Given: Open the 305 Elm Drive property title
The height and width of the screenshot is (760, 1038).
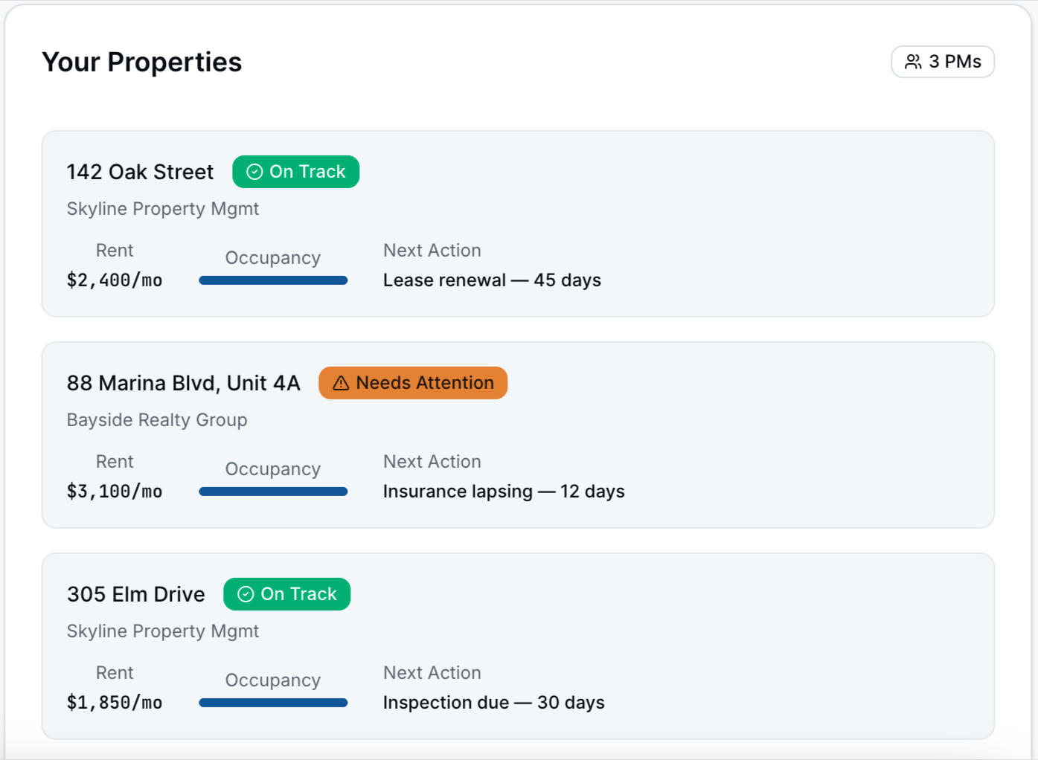Looking at the screenshot, I should 135,594.
